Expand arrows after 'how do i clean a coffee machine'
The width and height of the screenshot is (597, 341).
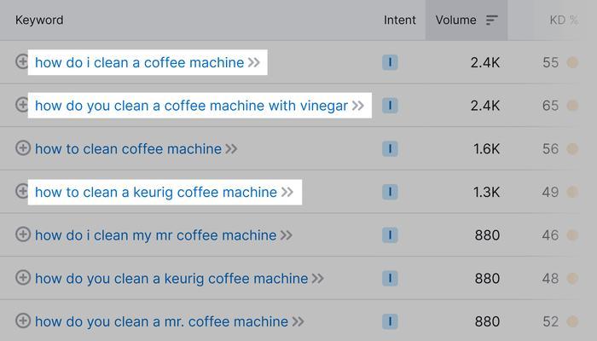click(254, 62)
